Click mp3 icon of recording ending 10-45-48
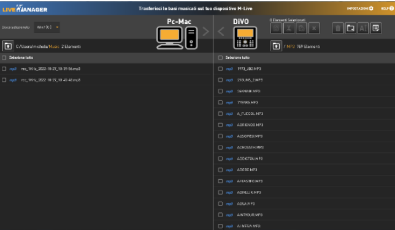The height and width of the screenshot is (230, 395). tap(13, 80)
